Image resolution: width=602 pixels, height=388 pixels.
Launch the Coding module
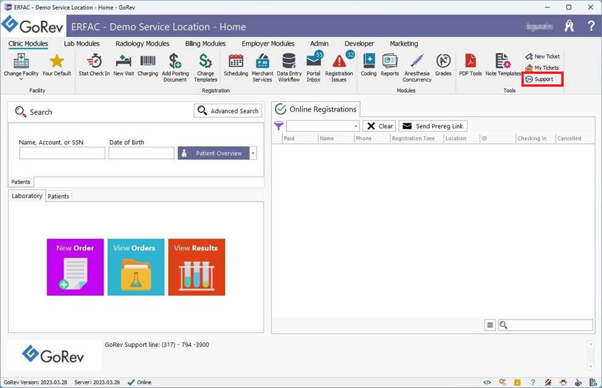[x=369, y=65]
